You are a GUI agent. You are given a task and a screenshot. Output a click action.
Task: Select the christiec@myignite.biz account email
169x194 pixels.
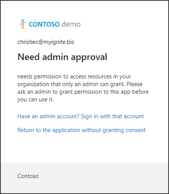[x=46, y=42]
